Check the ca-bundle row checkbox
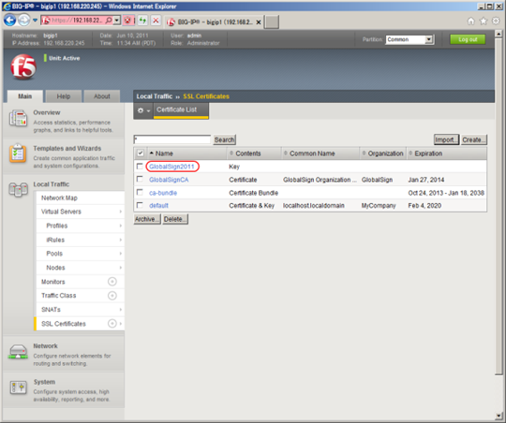 tap(140, 192)
